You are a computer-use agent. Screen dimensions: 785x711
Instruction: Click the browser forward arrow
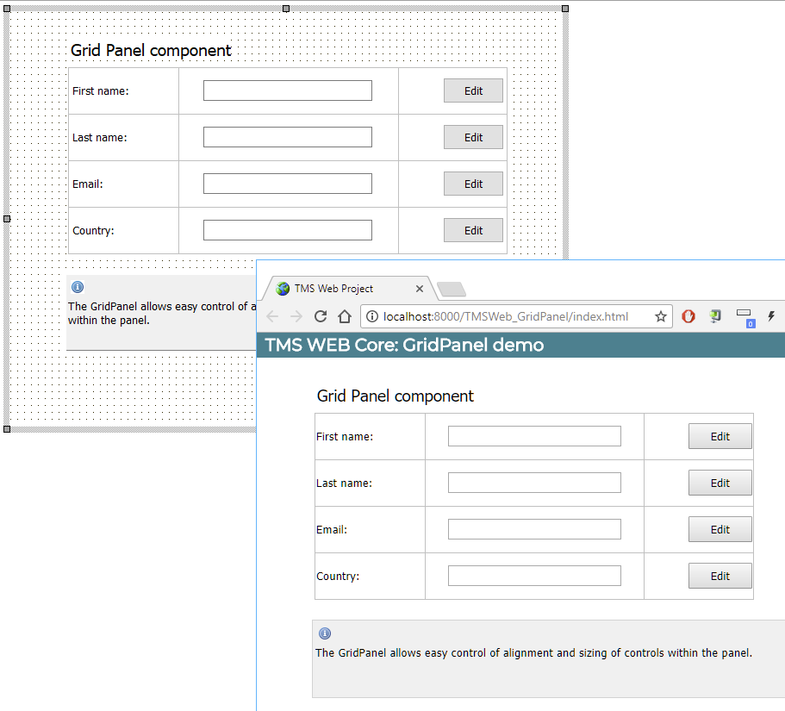click(296, 316)
